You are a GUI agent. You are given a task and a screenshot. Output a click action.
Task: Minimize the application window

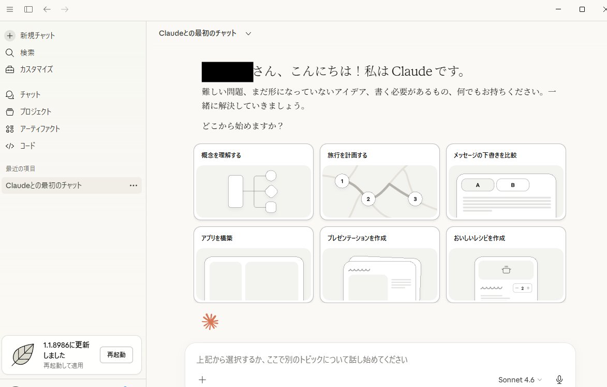(x=558, y=9)
